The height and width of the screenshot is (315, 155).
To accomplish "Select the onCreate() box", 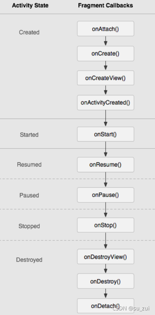I will (106, 53).
